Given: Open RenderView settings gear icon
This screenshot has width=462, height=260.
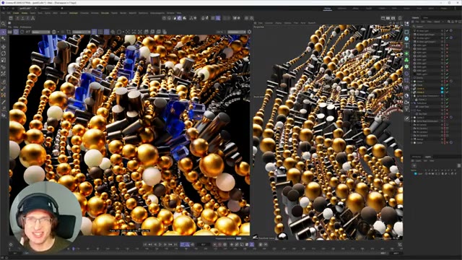Looking at the screenshot, I should click(x=249, y=32).
